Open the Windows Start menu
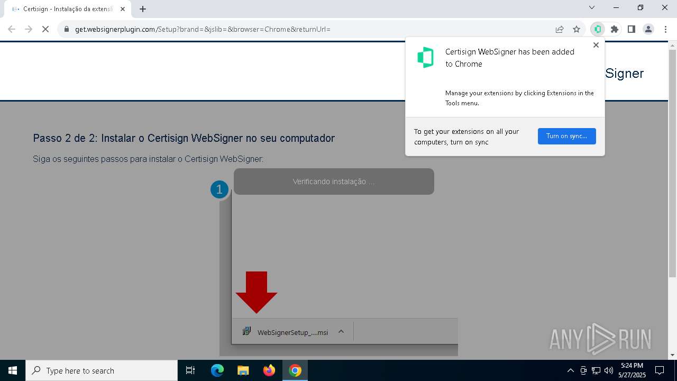The width and height of the screenshot is (677, 381). [13, 370]
